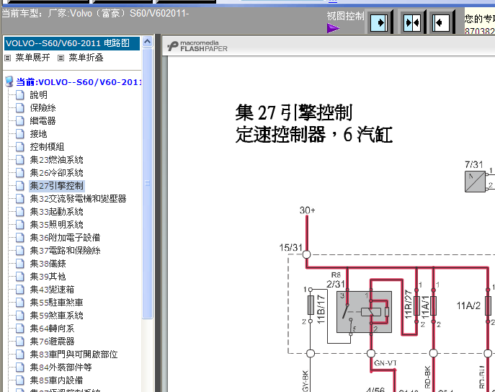Click the page icon beside 集26冷卻系統
The width and height of the screenshot is (495, 392).
(x=20, y=173)
